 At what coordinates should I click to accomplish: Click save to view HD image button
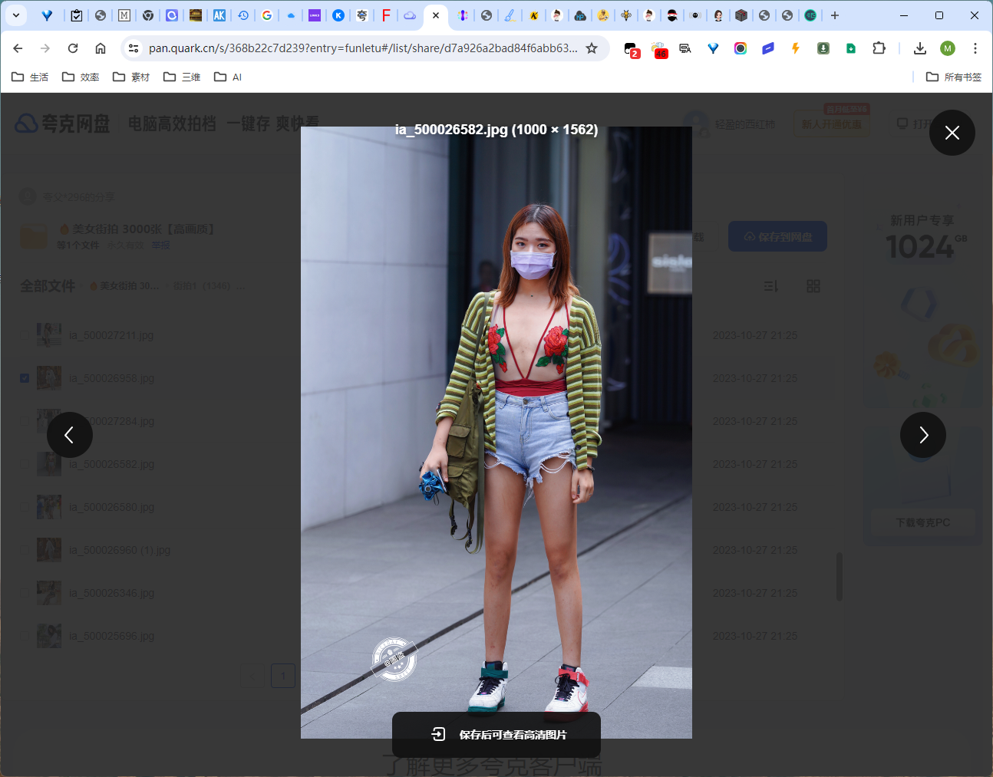click(496, 735)
